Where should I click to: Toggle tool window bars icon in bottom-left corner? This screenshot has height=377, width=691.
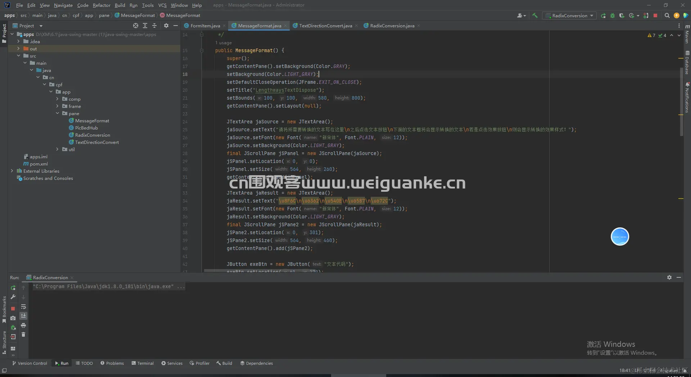click(4, 370)
